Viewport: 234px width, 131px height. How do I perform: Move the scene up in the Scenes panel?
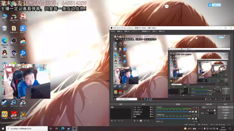point(119,121)
